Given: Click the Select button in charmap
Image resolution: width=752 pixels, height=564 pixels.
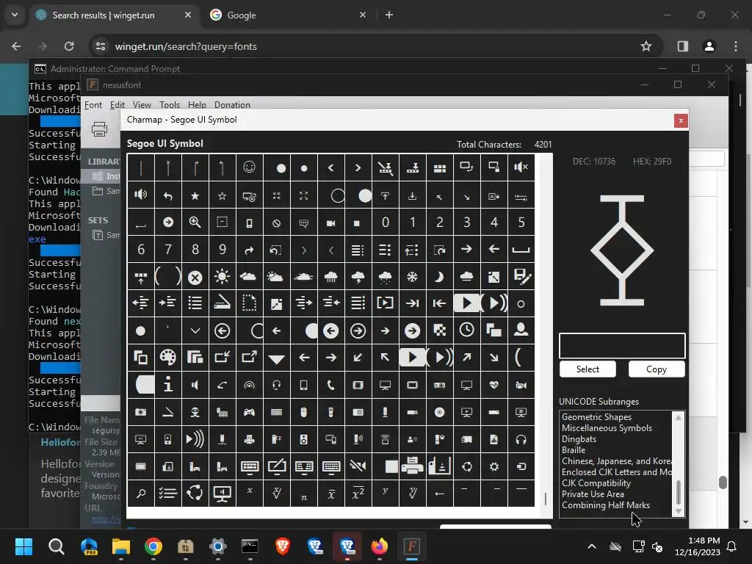Looking at the screenshot, I should pyautogui.click(x=587, y=369).
